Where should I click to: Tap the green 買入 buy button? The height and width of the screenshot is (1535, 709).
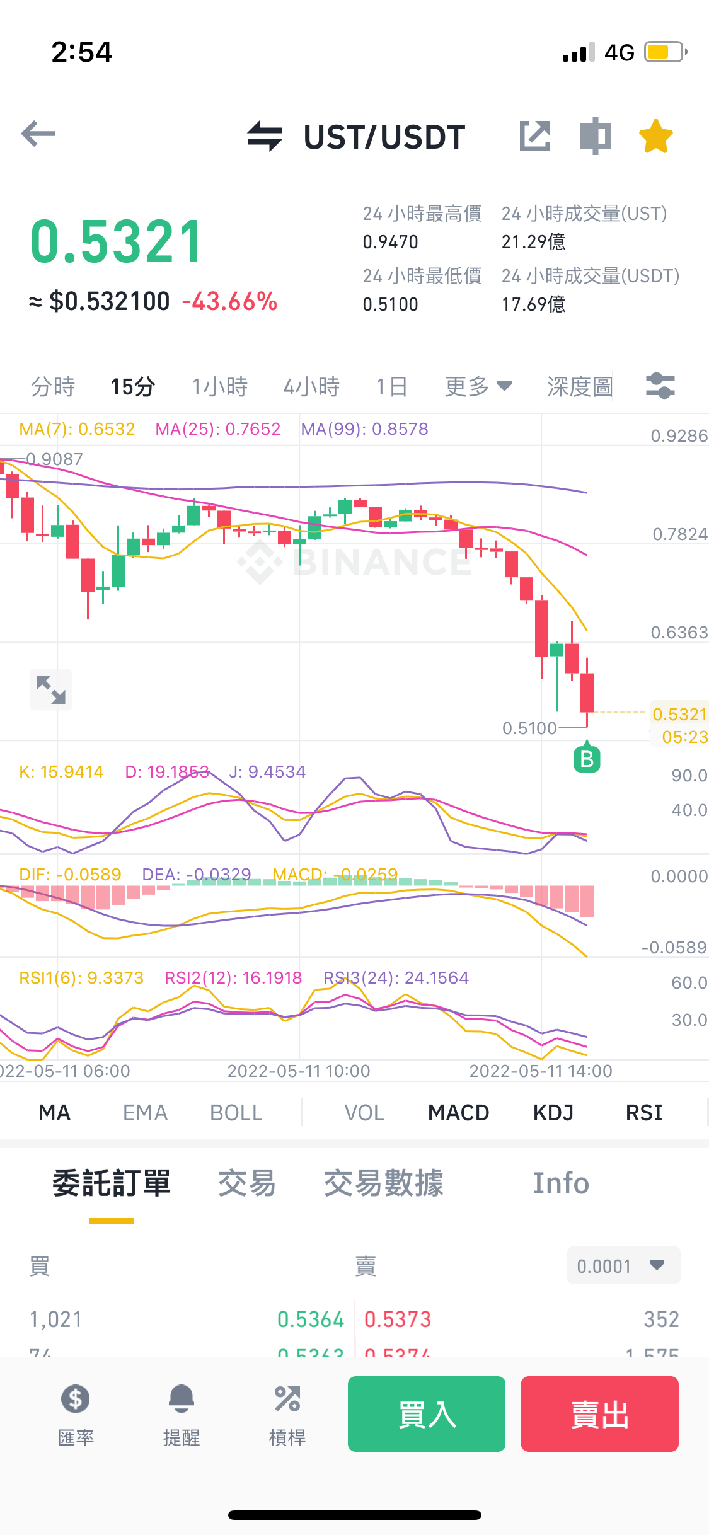tap(427, 1414)
